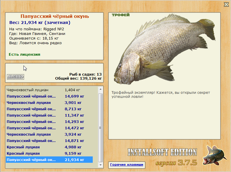Select the 14,871 кг fish entry

point(49,141)
